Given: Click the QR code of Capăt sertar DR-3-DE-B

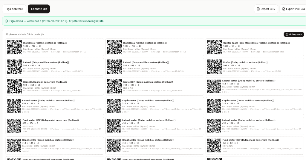Looking at the screenshot, I should click(x=114, y=146).
